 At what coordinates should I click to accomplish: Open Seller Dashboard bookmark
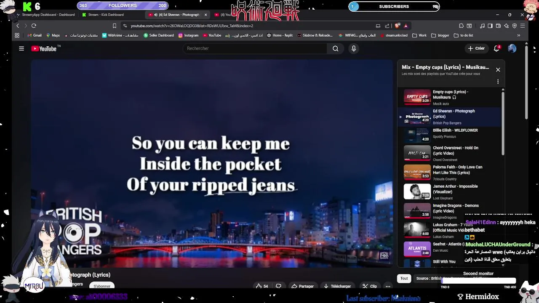[x=158, y=35]
